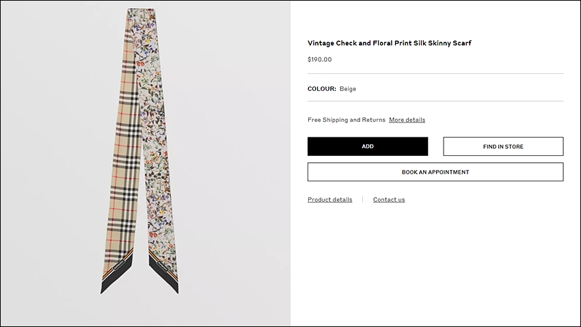Click the folded top of the scarf
This screenshot has width=581, height=327.
(x=141, y=14)
